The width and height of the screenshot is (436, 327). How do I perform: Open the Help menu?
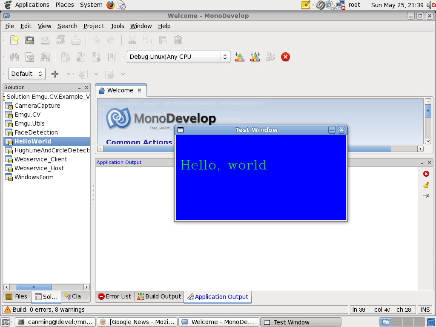pyautogui.click(x=164, y=26)
